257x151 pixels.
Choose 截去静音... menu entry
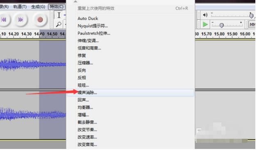(87, 122)
